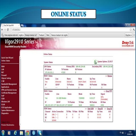Click the Drop B1 link
This screenshot has height=136, width=136.
pyautogui.click(x=100, y=109)
